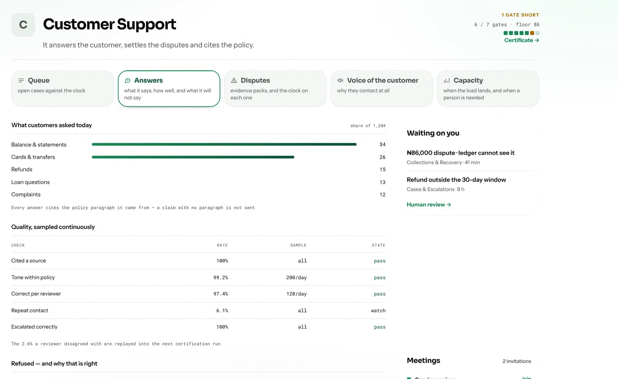Click the "2 invitations" meetings count
The height and width of the screenshot is (379, 618).
(x=517, y=361)
